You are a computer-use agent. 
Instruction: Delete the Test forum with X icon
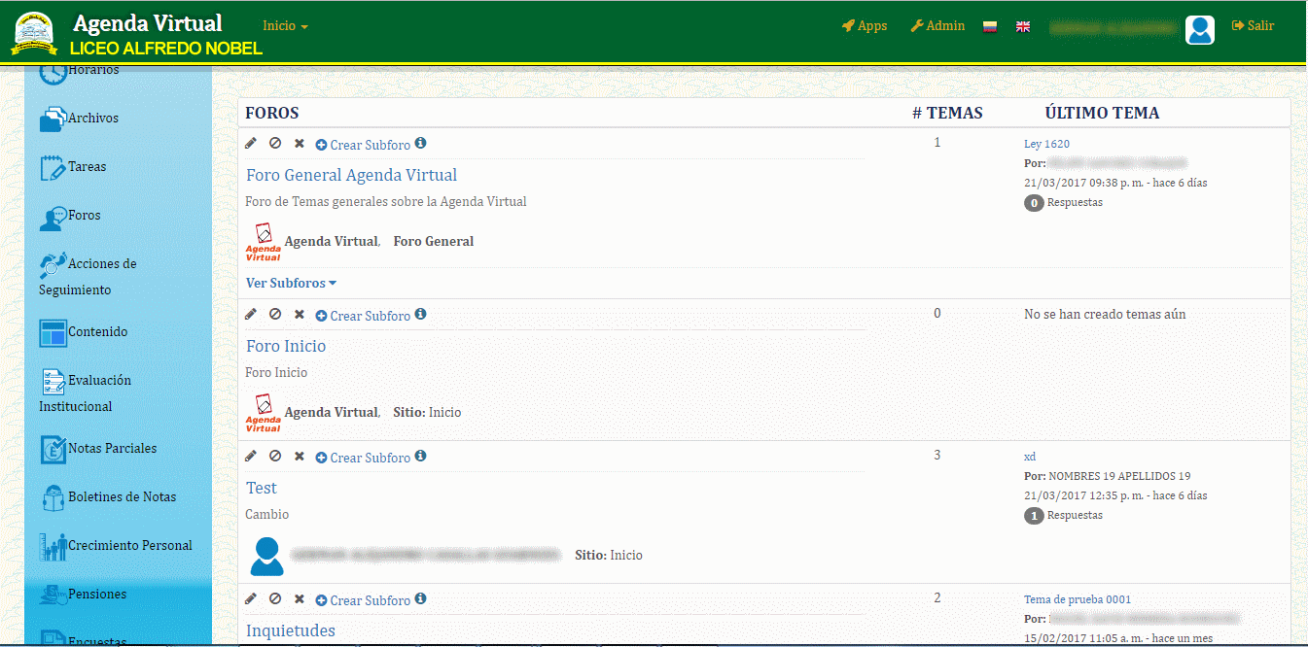[x=300, y=457]
